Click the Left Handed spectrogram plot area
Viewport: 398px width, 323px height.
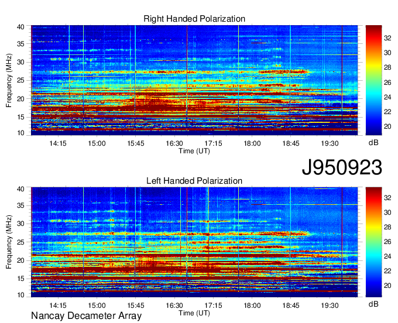[x=194, y=242]
